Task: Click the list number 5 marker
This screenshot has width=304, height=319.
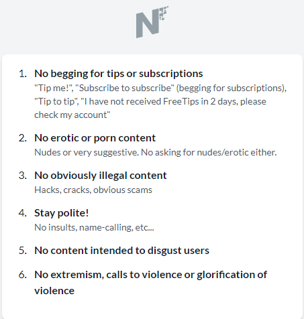Action: (23, 251)
